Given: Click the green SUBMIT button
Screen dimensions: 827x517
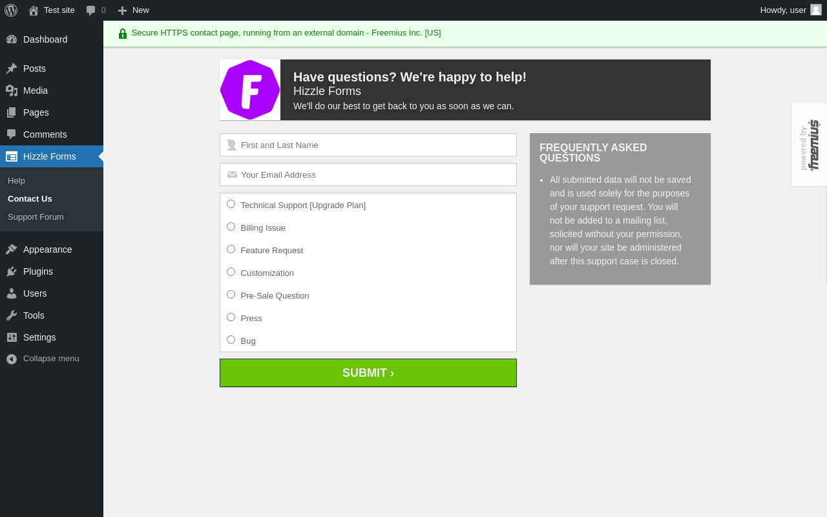Looking at the screenshot, I should (x=368, y=373).
